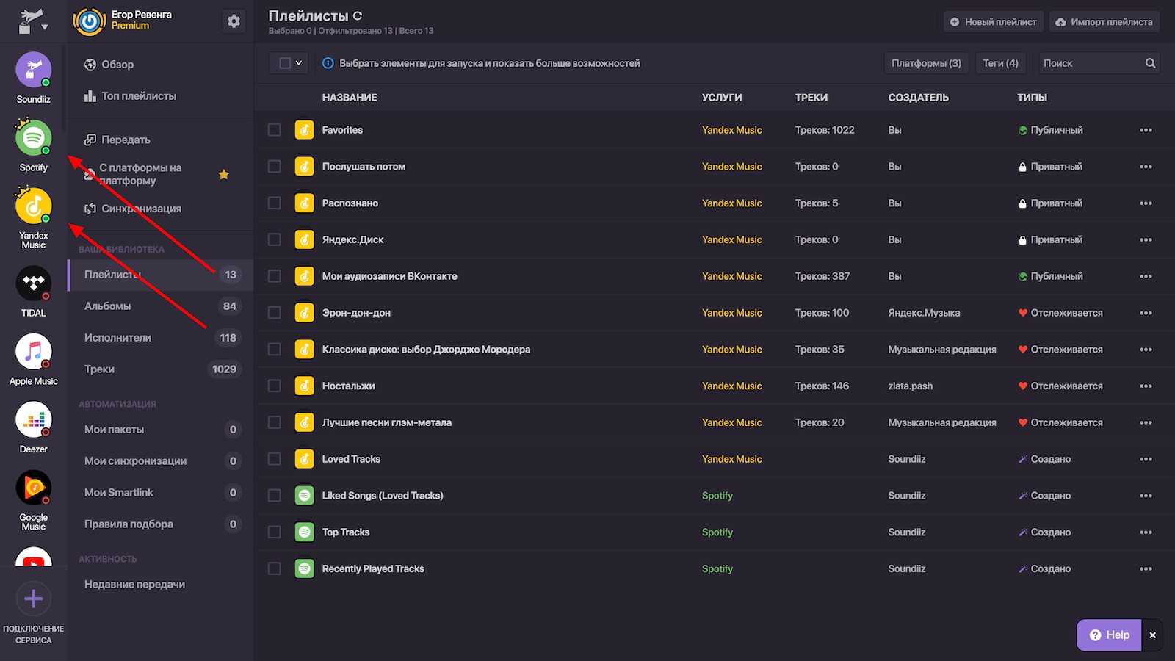
Task: Close the Help widget
Action: [x=1152, y=635]
